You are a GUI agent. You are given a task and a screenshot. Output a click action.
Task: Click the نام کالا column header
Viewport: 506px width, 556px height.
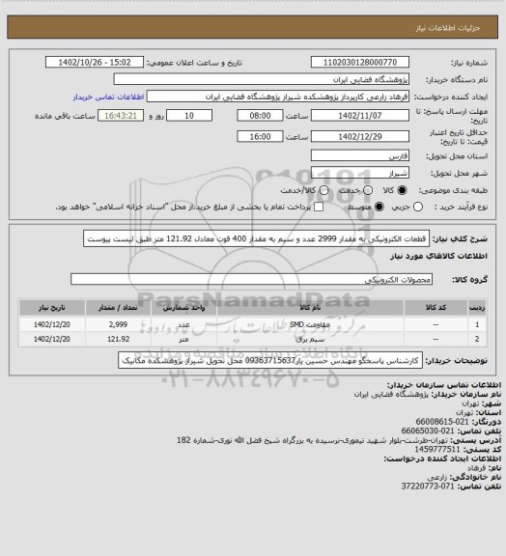311,307
